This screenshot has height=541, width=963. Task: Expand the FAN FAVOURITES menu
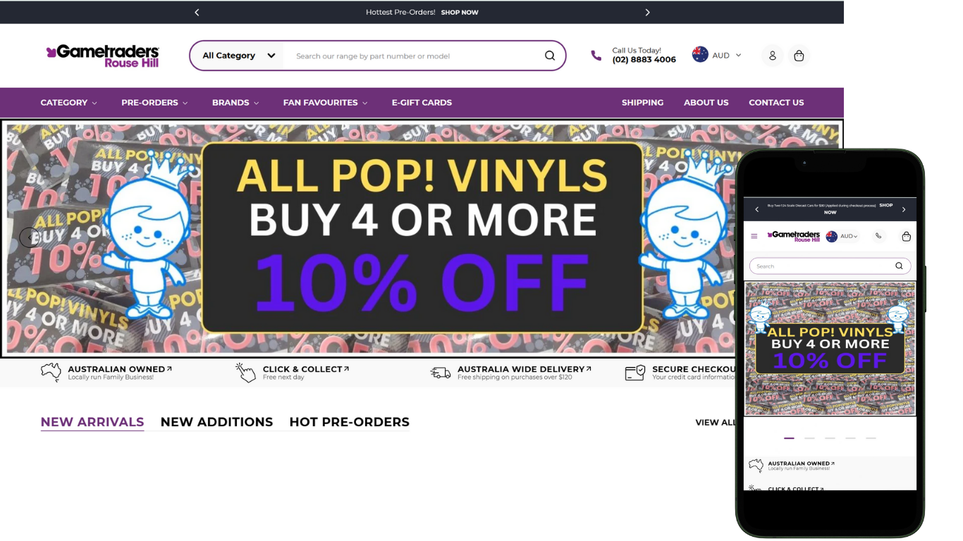point(325,103)
